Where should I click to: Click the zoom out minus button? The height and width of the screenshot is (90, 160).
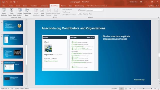pyautogui.click(x=138, y=88)
